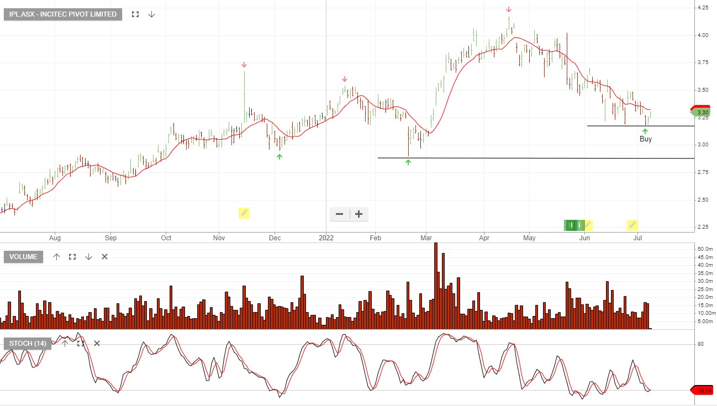717x406 pixels.
Task: Select the green buy arrow in early December
Action: point(280,157)
